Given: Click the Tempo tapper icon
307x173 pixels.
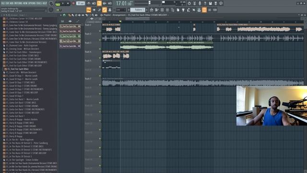Looking at the screenshot, I should pos(189,10).
